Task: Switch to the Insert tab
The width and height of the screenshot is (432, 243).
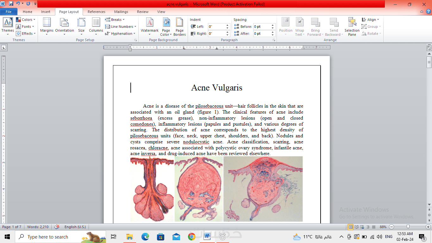Action: (46, 12)
